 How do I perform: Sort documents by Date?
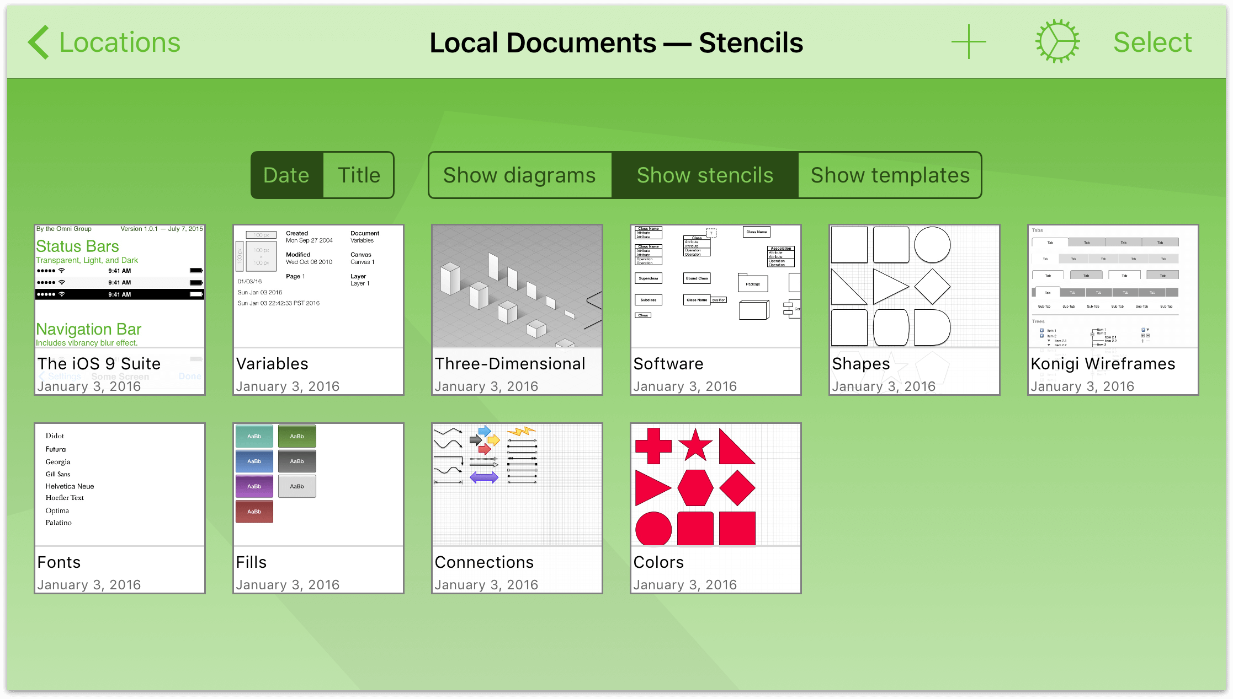[x=285, y=174]
